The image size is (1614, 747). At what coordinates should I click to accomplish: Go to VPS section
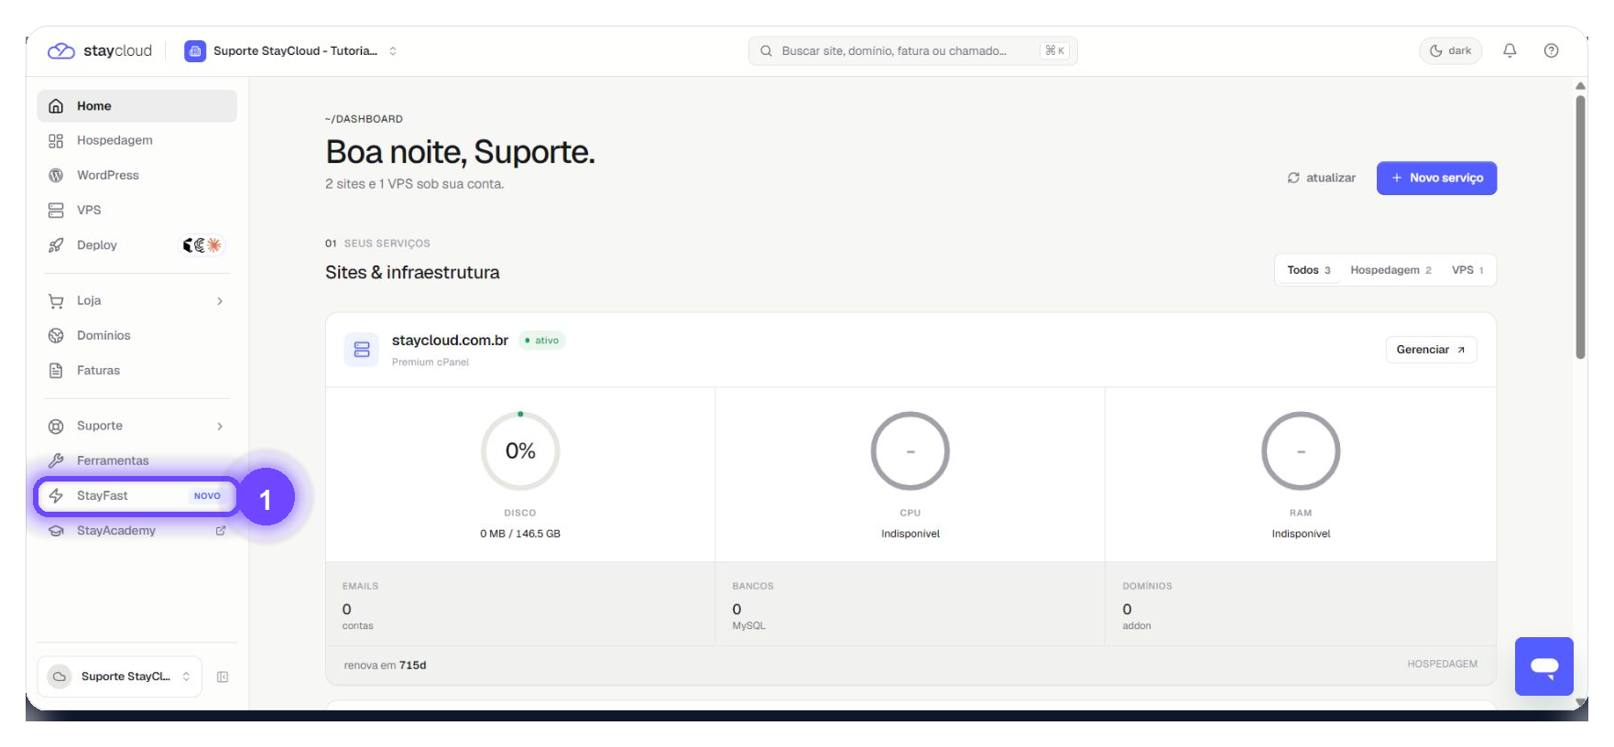[x=136, y=211]
